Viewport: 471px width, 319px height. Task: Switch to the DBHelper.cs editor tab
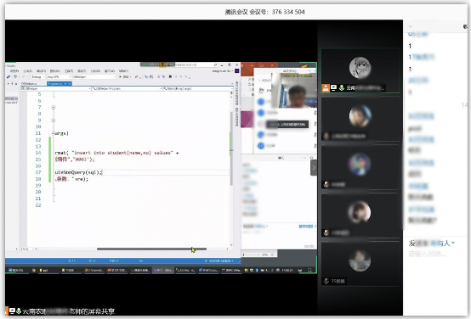coord(30,84)
